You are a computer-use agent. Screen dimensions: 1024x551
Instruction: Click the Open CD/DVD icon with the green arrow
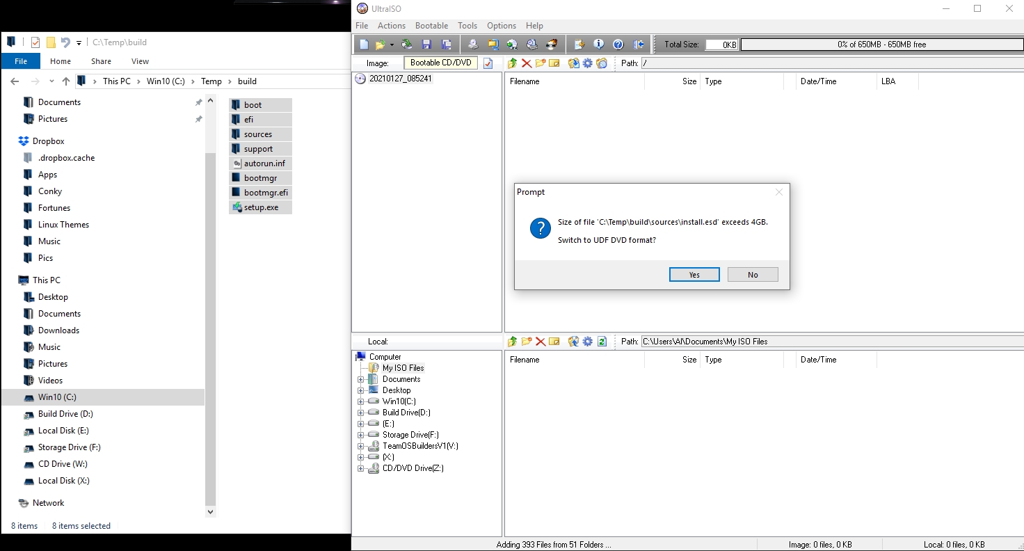(x=407, y=45)
